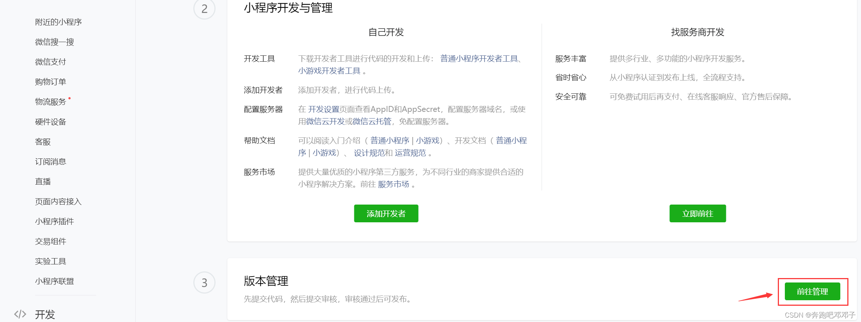Follow the 开发设置 link
Viewport: 861px width, 322px height.
click(324, 109)
